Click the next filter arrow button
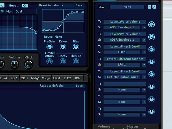 (x=154, y=7)
